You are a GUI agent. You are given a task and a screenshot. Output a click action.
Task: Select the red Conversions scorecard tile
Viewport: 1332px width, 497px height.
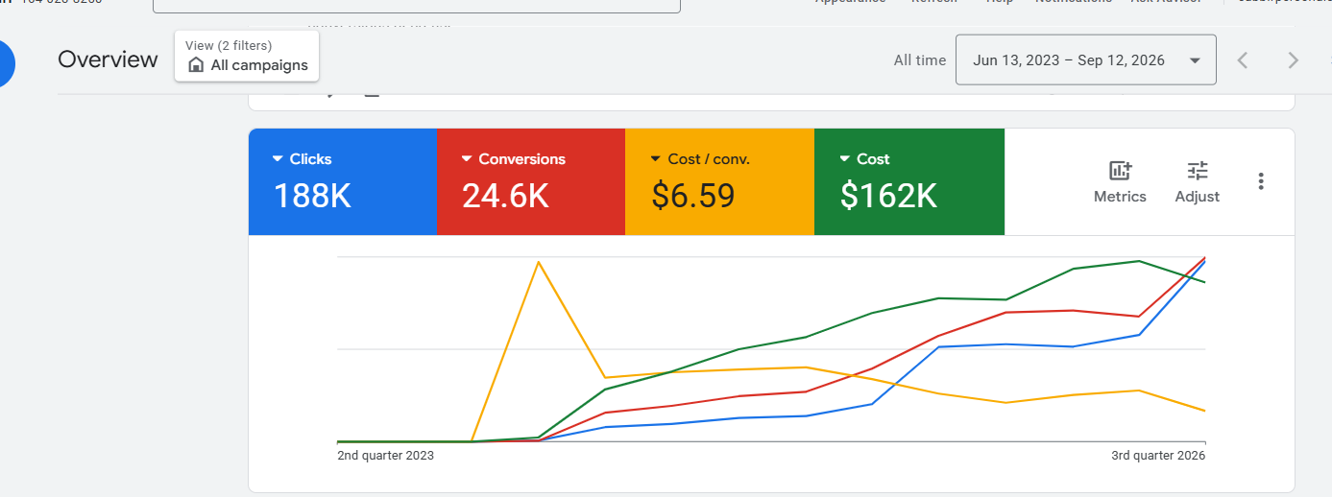(531, 181)
